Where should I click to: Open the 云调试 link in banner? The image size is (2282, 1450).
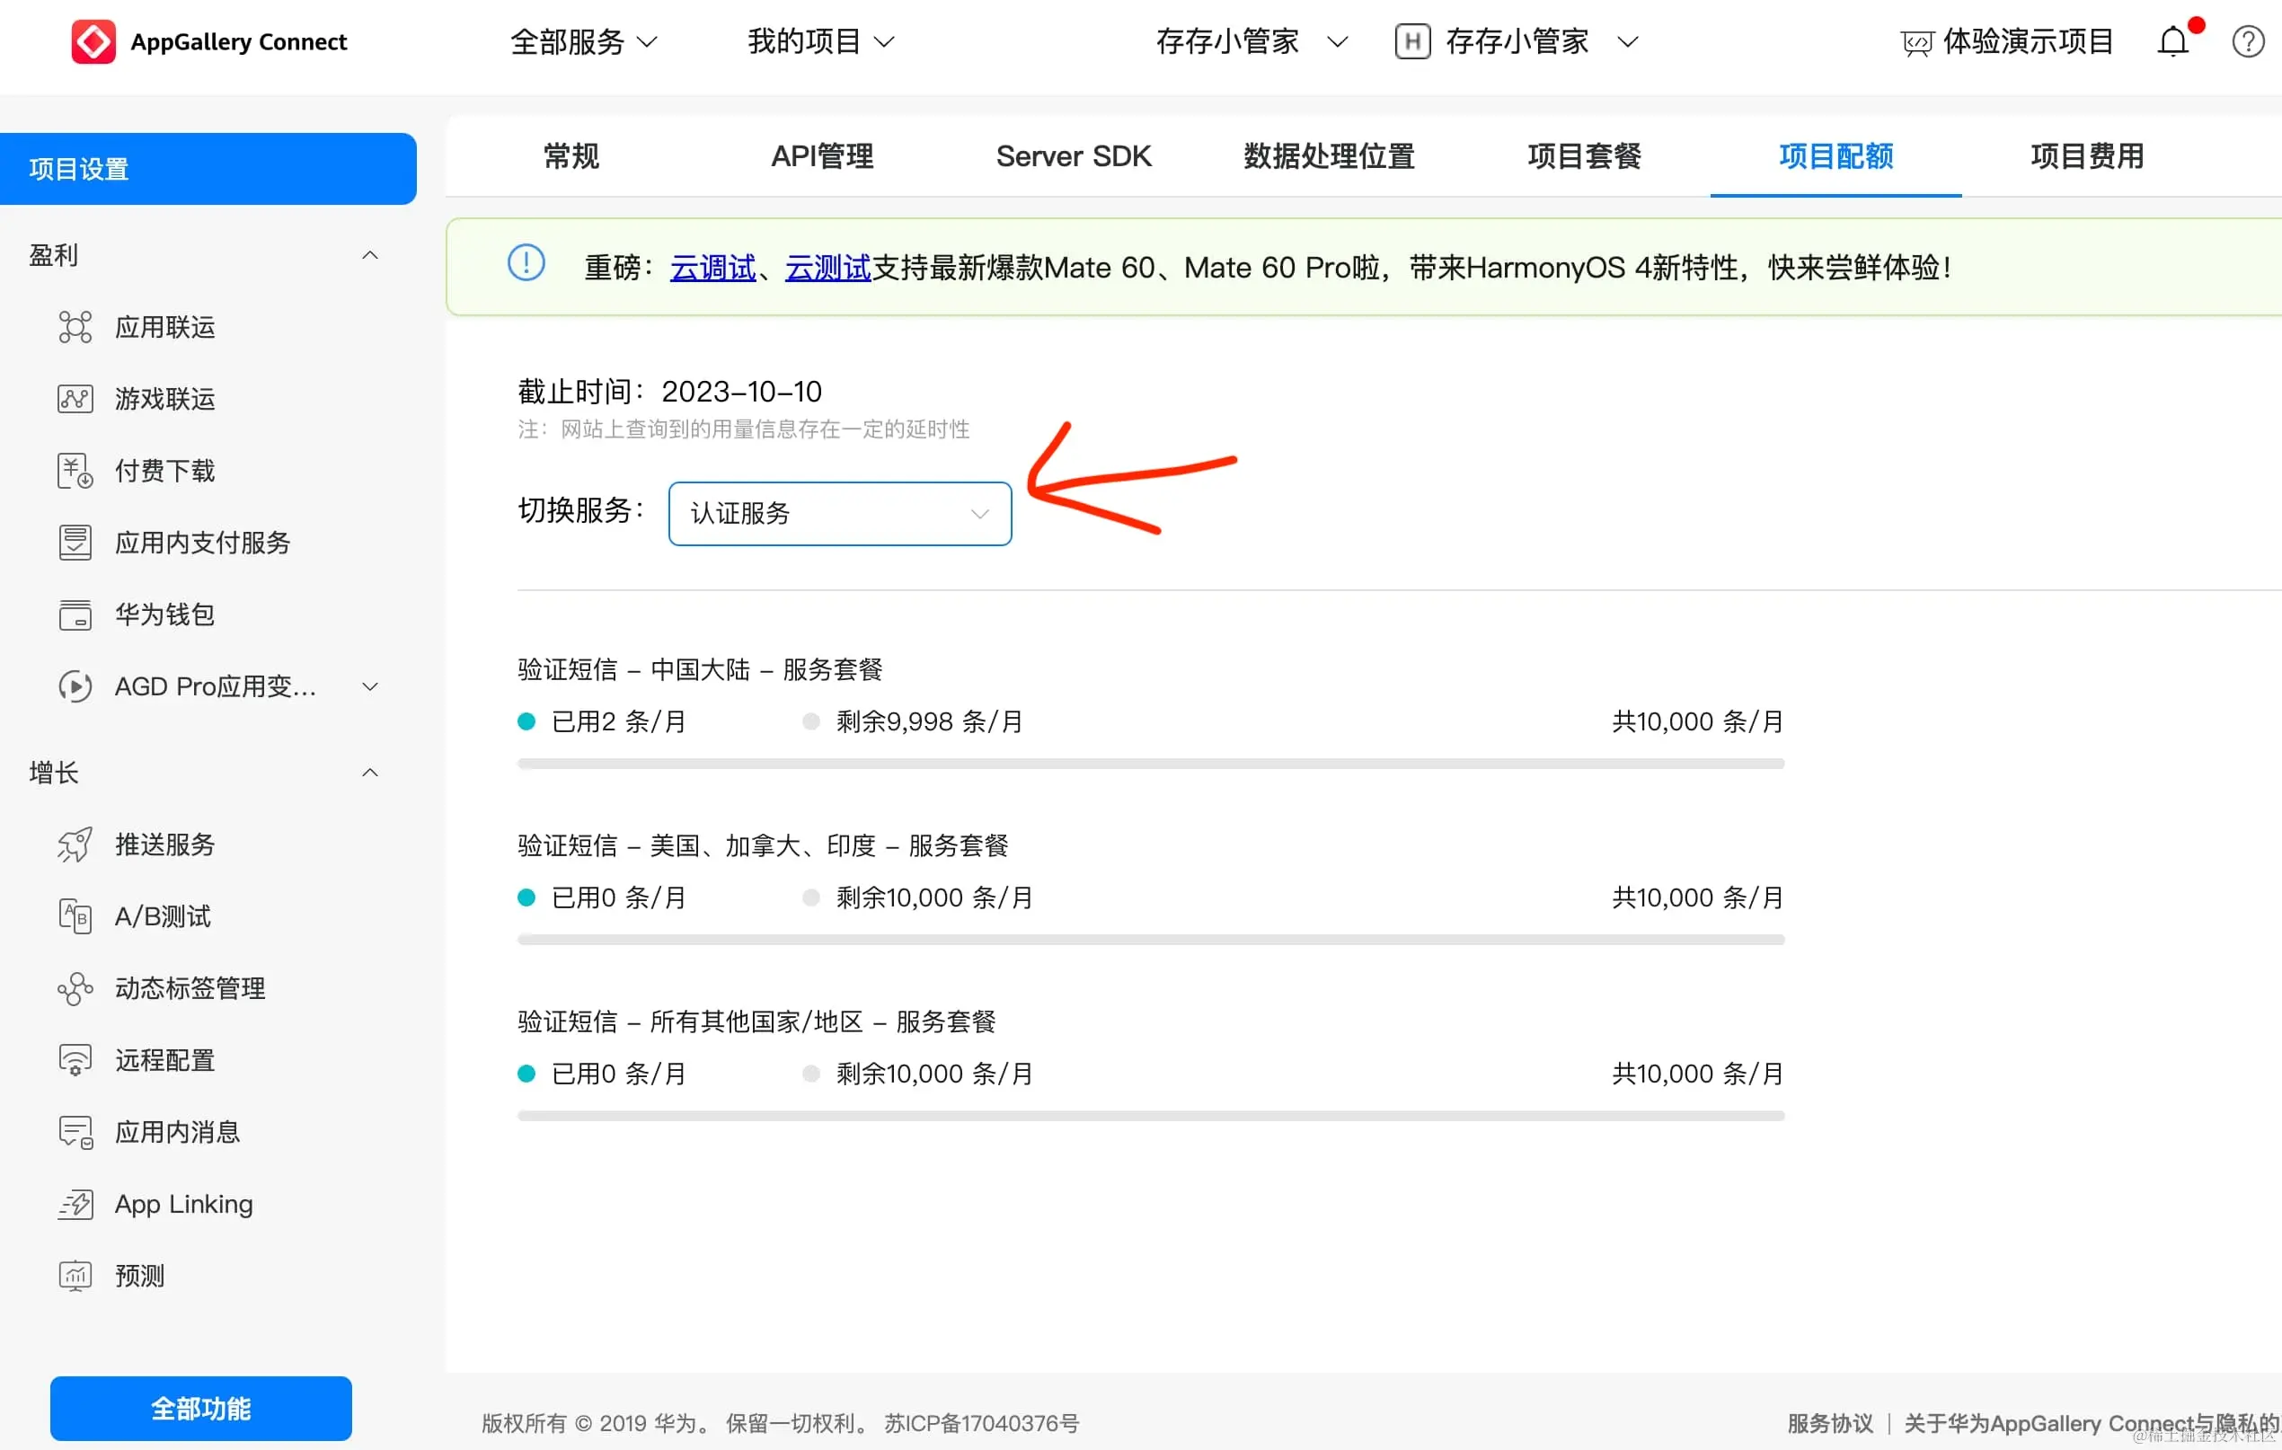712,269
